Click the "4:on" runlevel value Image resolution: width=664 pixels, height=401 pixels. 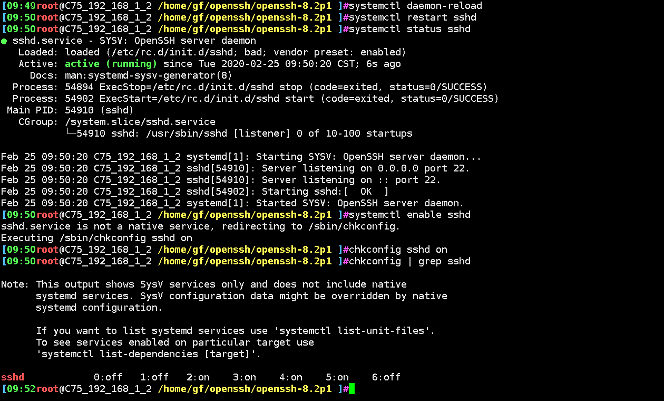click(291, 377)
